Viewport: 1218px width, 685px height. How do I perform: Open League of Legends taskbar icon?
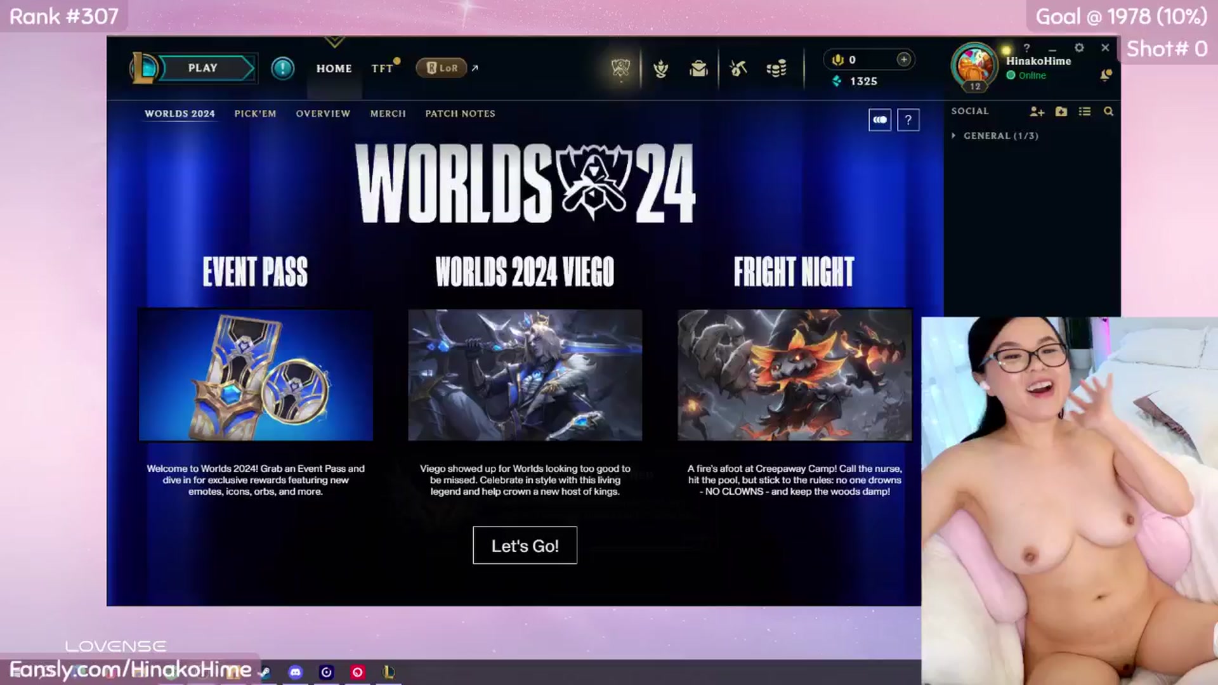coord(388,672)
